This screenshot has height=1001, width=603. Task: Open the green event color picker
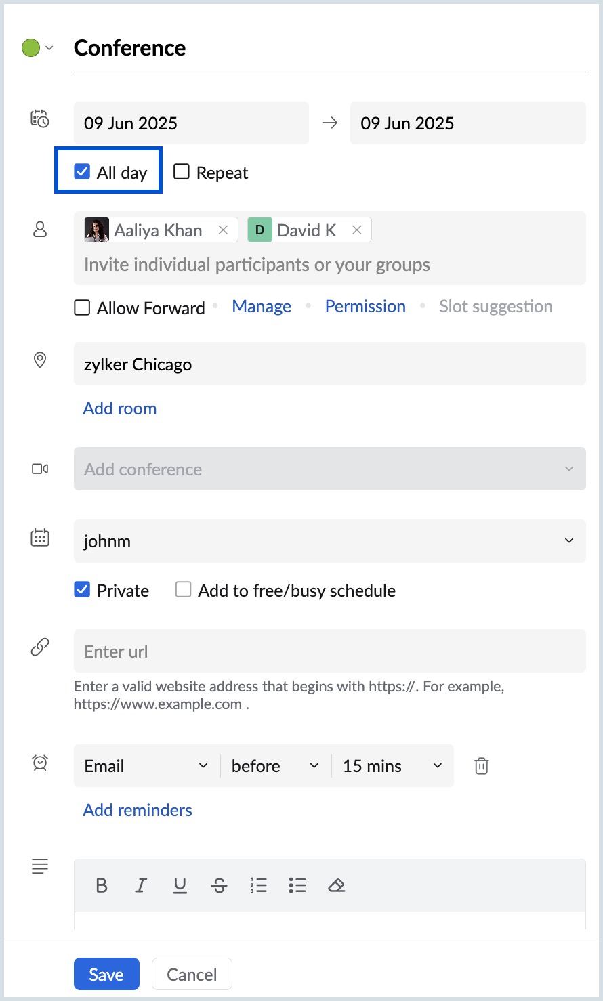tap(37, 48)
